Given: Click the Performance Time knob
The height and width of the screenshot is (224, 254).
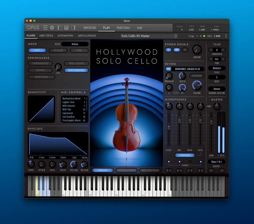Looking at the screenshot, I should (x=58, y=67).
